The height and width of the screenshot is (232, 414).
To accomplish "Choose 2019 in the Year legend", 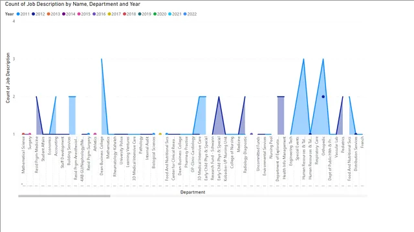I will coord(145,14).
